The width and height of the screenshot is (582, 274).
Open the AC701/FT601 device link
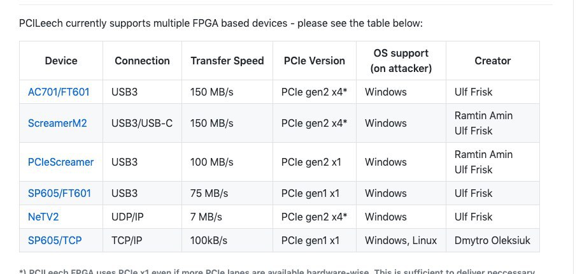(x=59, y=92)
